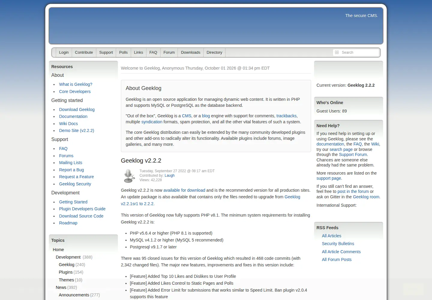Open the Directory menu item
The image size is (432, 300).
(214, 52)
